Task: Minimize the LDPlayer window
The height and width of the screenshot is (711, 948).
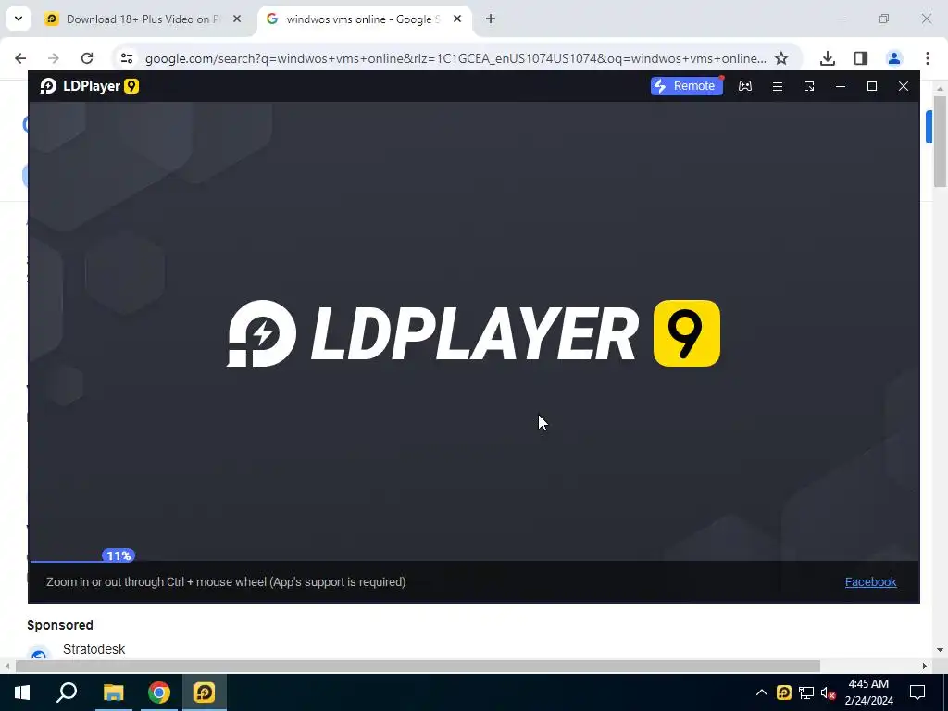Action: click(841, 86)
